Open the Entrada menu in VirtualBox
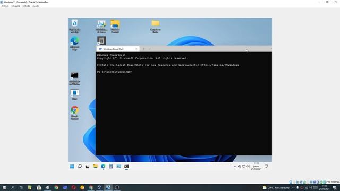The image size is (340, 191). pos(26,6)
